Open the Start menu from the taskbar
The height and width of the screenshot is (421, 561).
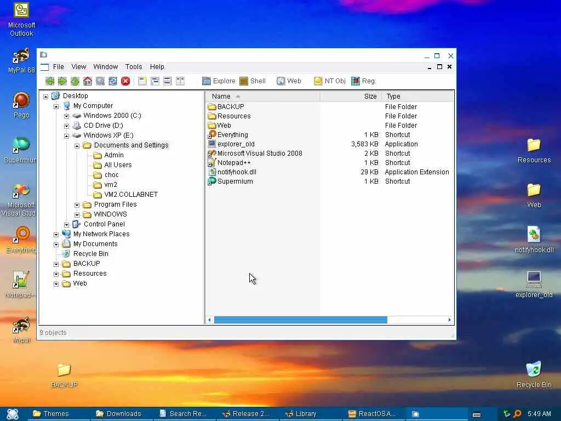13,414
